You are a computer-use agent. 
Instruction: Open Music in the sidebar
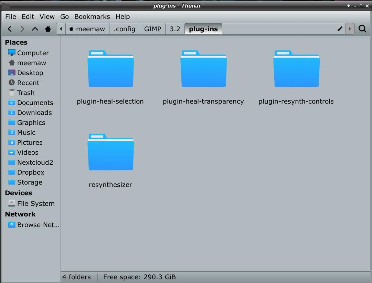point(31,132)
